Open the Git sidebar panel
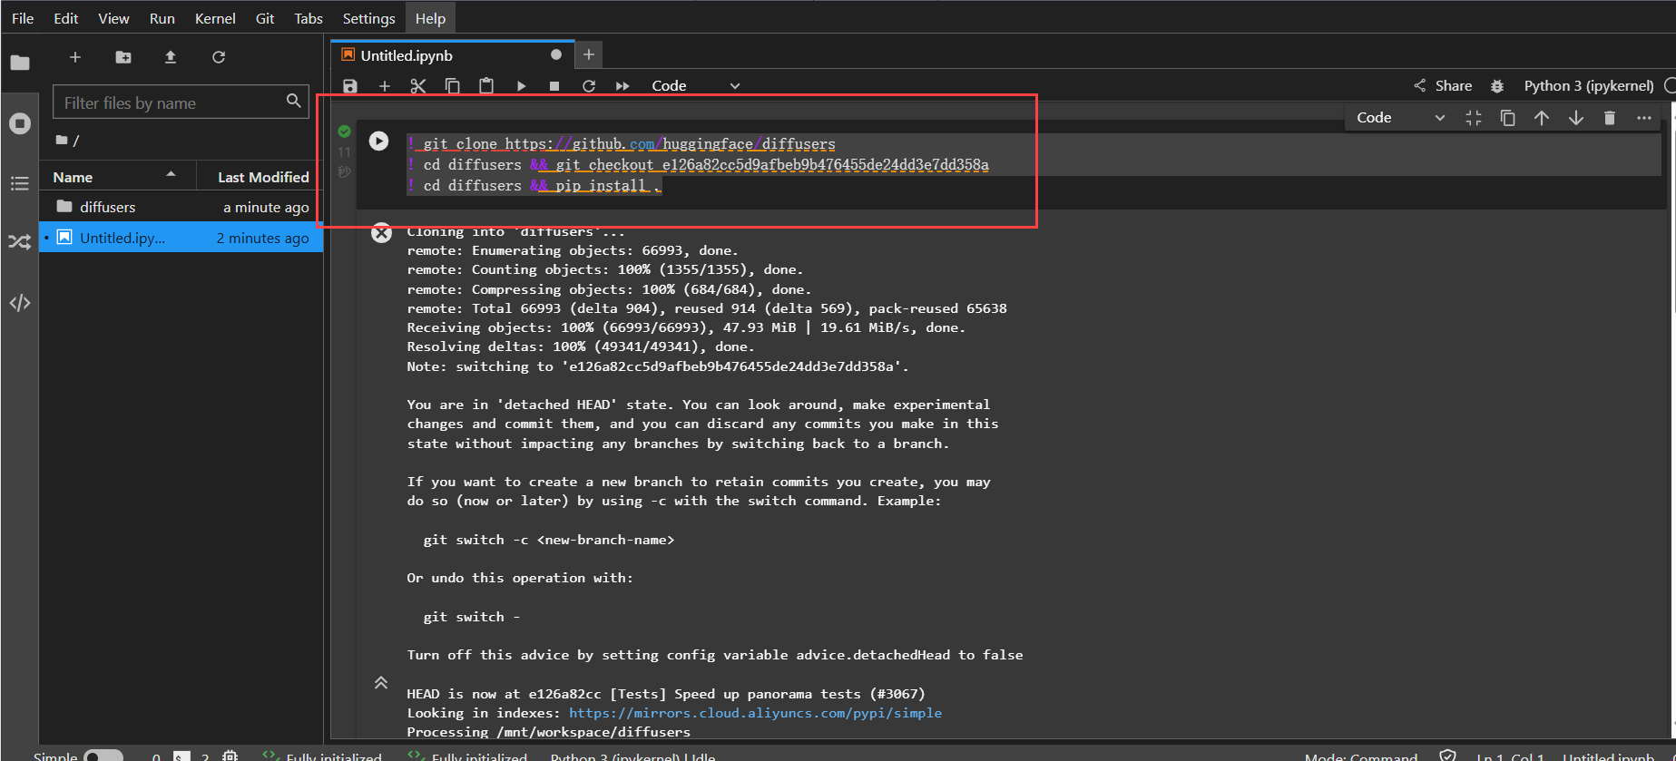 20,242
